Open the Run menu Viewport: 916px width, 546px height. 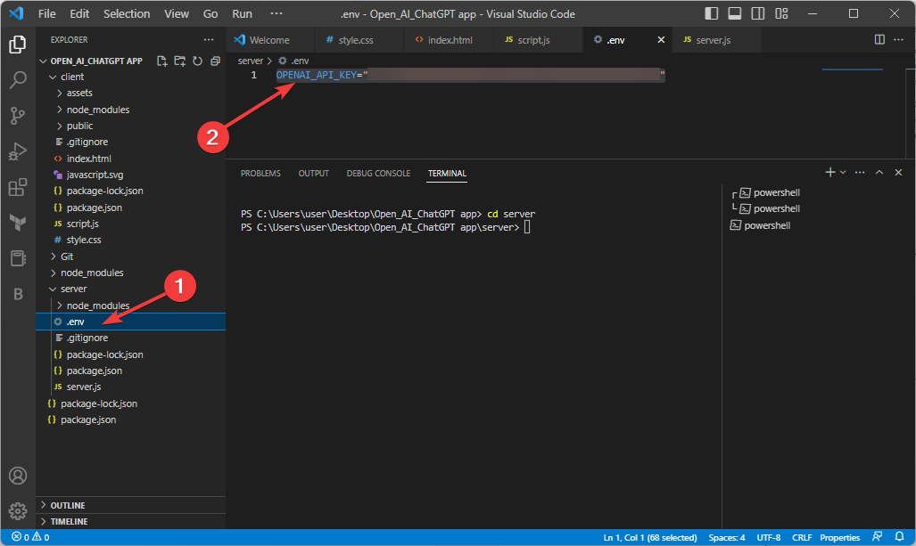tap(242, 13)
